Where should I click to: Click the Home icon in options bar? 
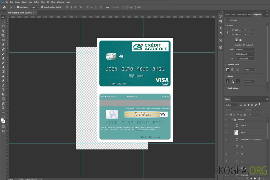pyautogui.click(x=4, y=7)
